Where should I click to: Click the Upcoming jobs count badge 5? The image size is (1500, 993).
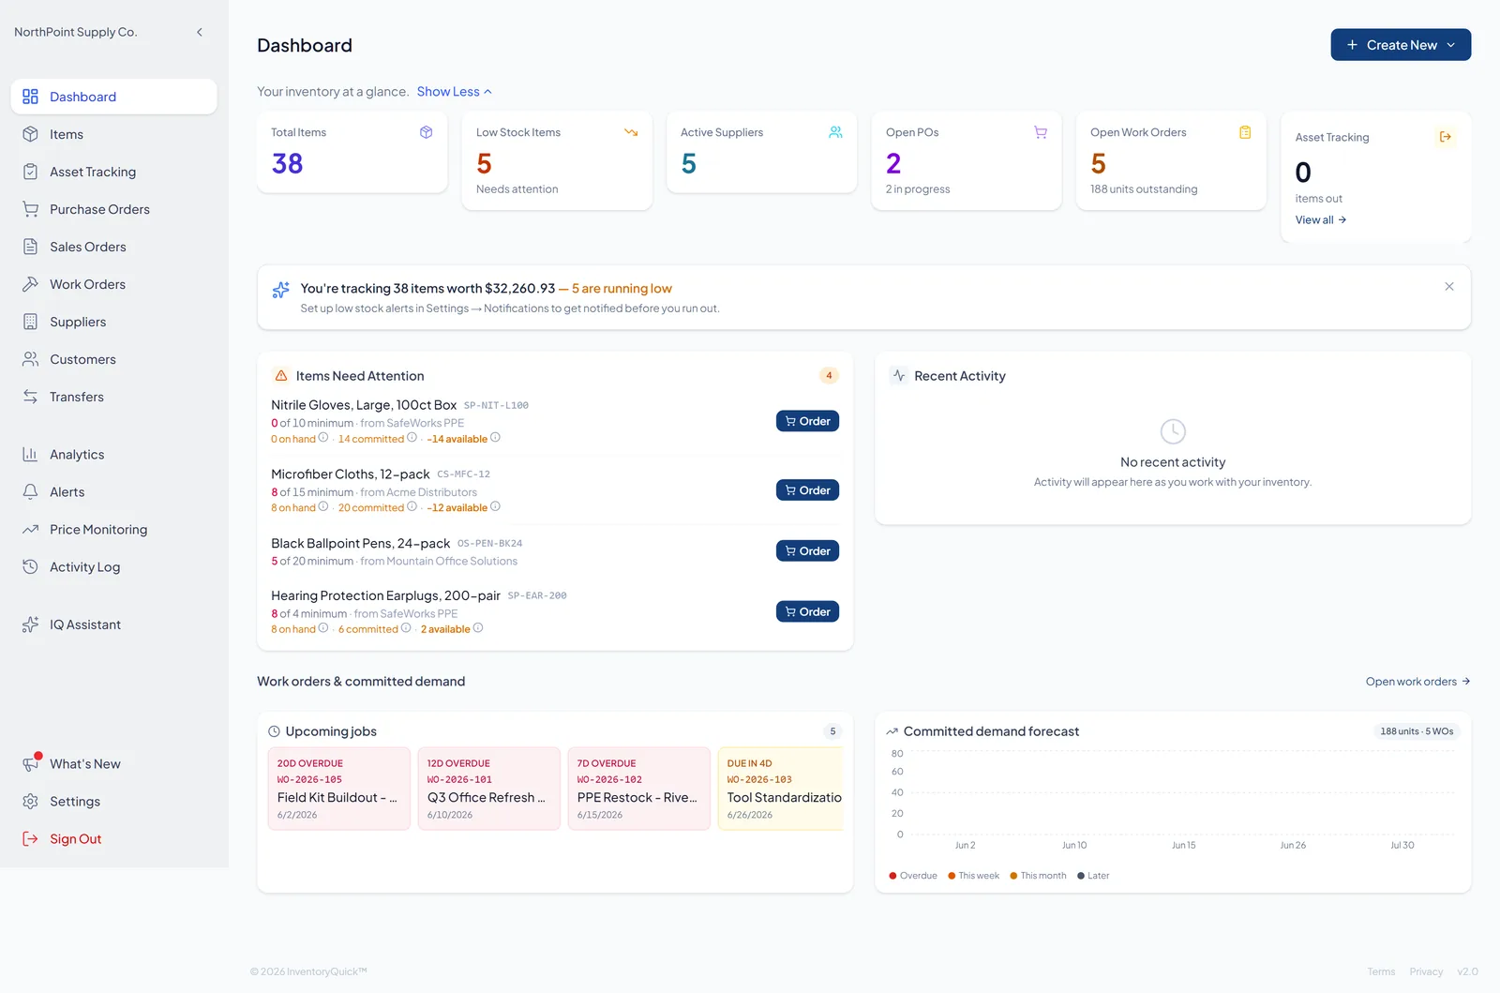pos(832,731)
